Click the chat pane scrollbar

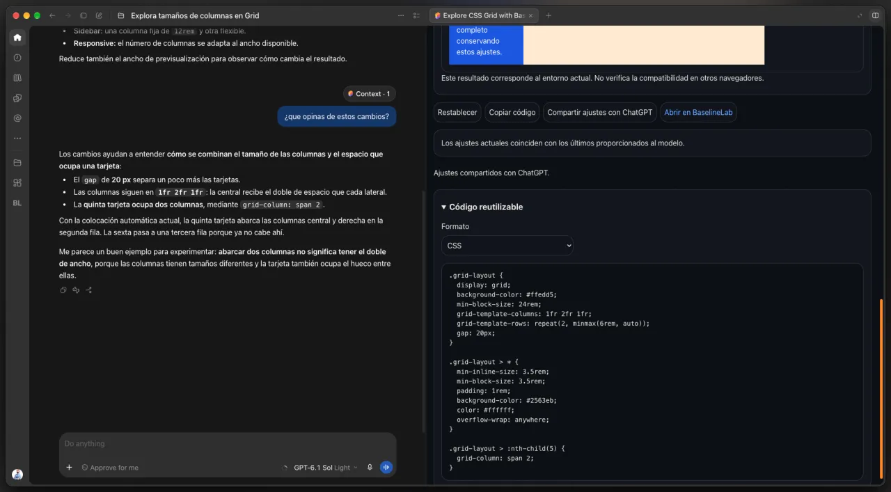pyautogui.click(x=423, y=311)
